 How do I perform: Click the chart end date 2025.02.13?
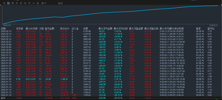214,25
